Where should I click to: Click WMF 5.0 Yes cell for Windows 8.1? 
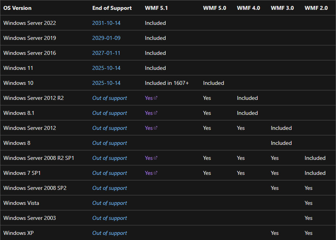click(x=207, y=113)
